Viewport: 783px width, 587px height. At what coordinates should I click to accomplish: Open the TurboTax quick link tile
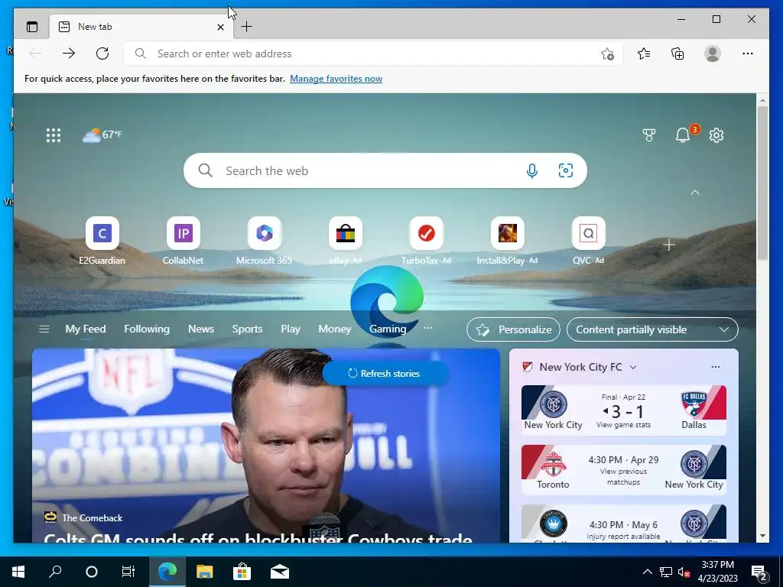(426, 241)
